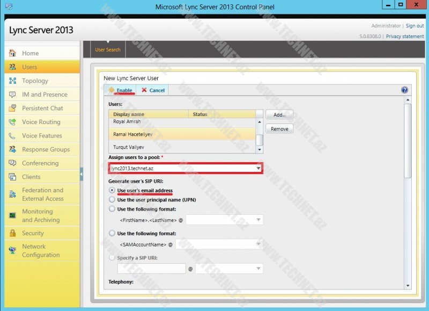Select the Response Groups icon
This screenshot has height=311, width=429.
12,149
